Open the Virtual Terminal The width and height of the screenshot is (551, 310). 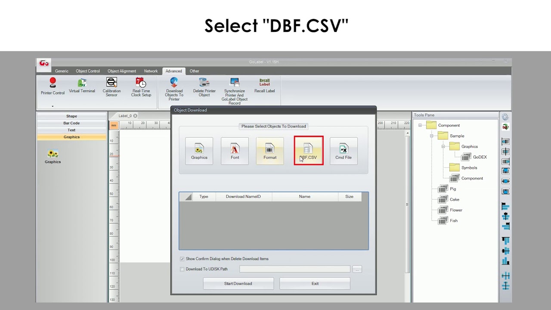82,86
